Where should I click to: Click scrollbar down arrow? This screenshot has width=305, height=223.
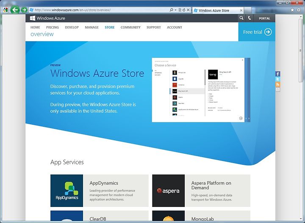[x=301, y=219]
